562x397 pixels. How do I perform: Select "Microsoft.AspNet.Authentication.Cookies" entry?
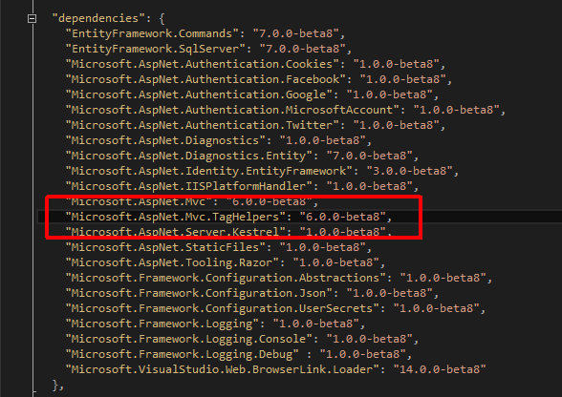[203, 64]
